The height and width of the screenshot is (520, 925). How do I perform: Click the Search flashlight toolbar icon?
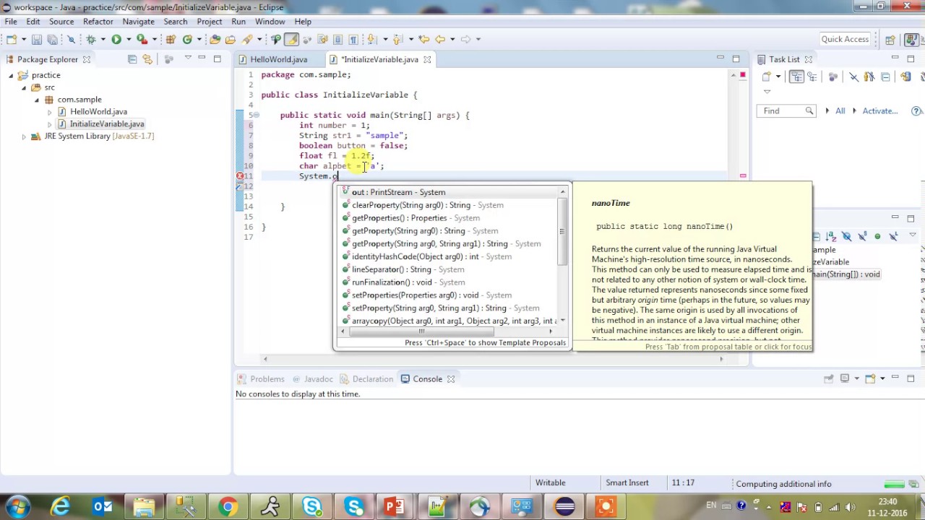[x=248, y=39]
